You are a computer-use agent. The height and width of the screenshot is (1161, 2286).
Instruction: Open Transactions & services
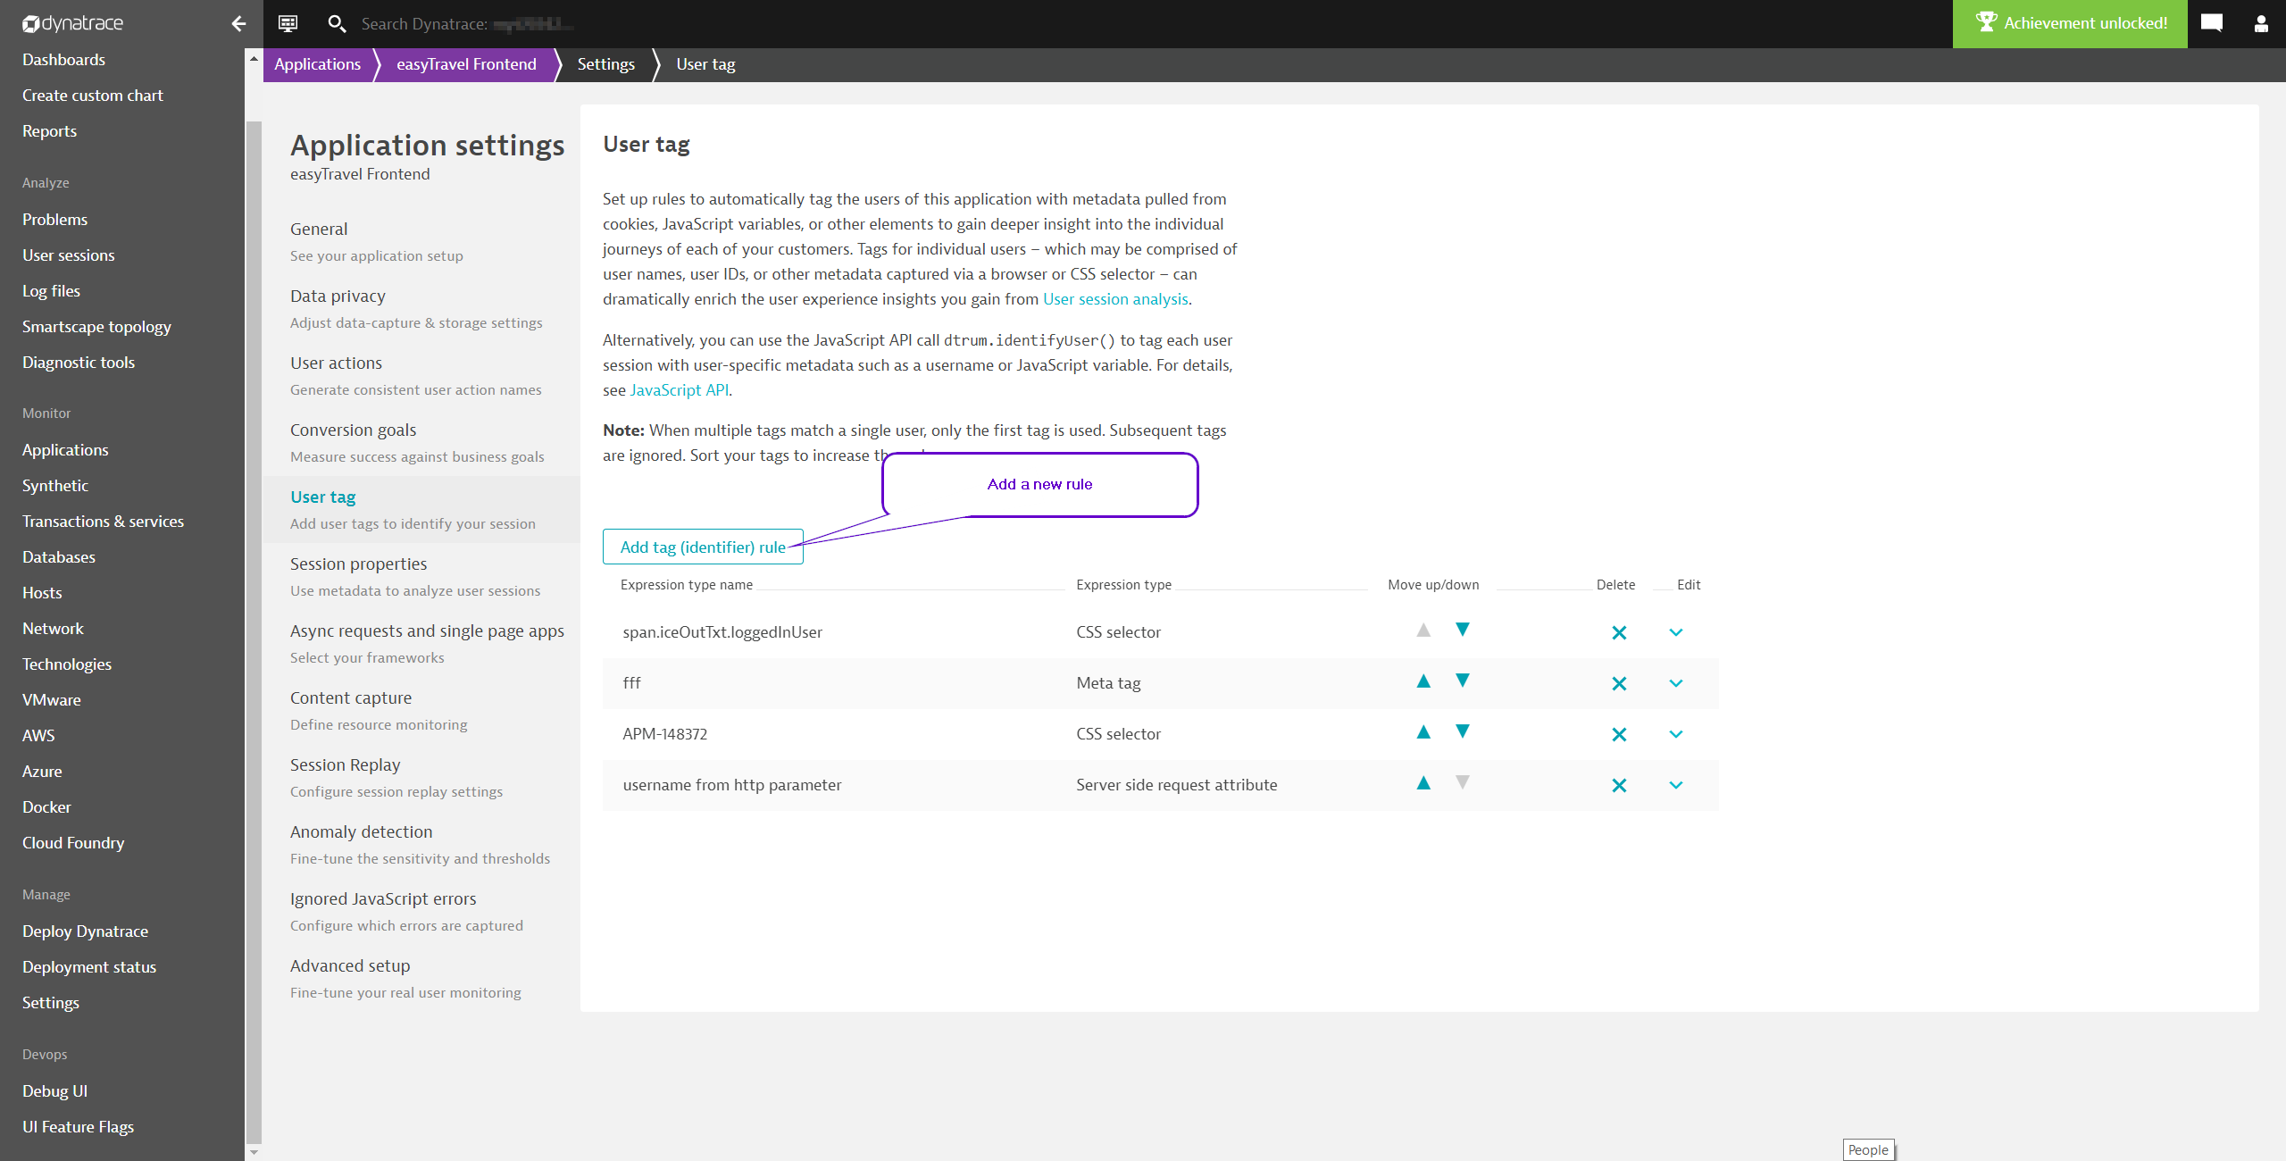pos(103,522)
